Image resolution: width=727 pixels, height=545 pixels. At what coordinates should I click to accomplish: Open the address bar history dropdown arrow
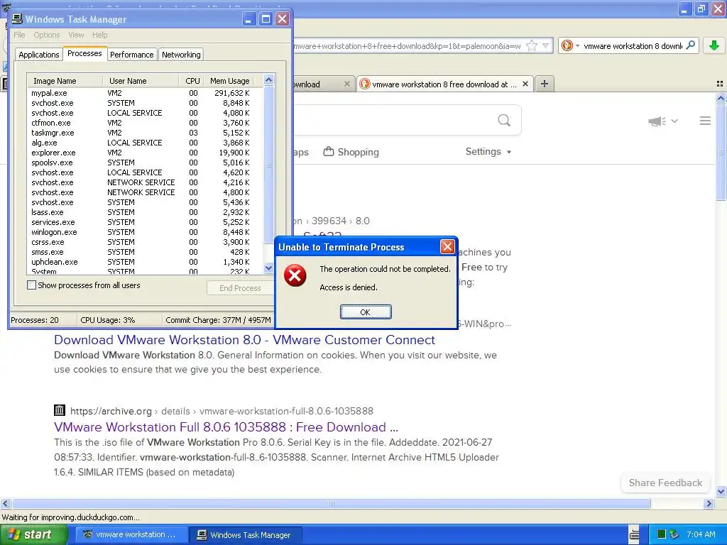546,46
